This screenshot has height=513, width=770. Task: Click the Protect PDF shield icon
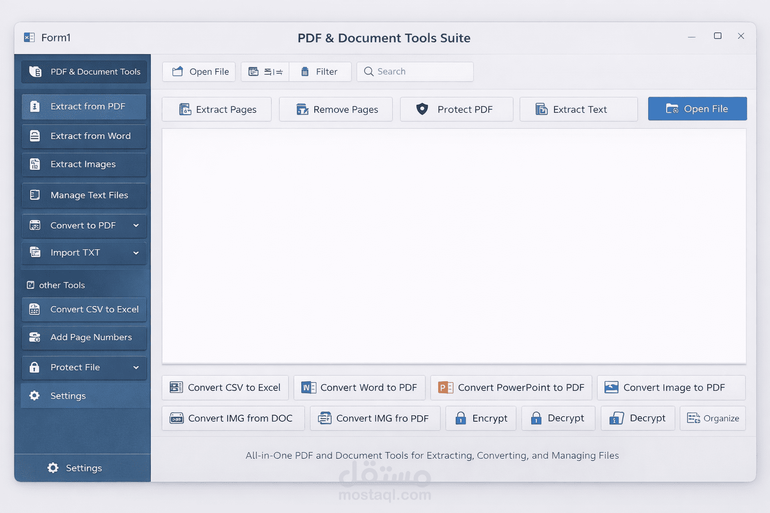[423, 109]
